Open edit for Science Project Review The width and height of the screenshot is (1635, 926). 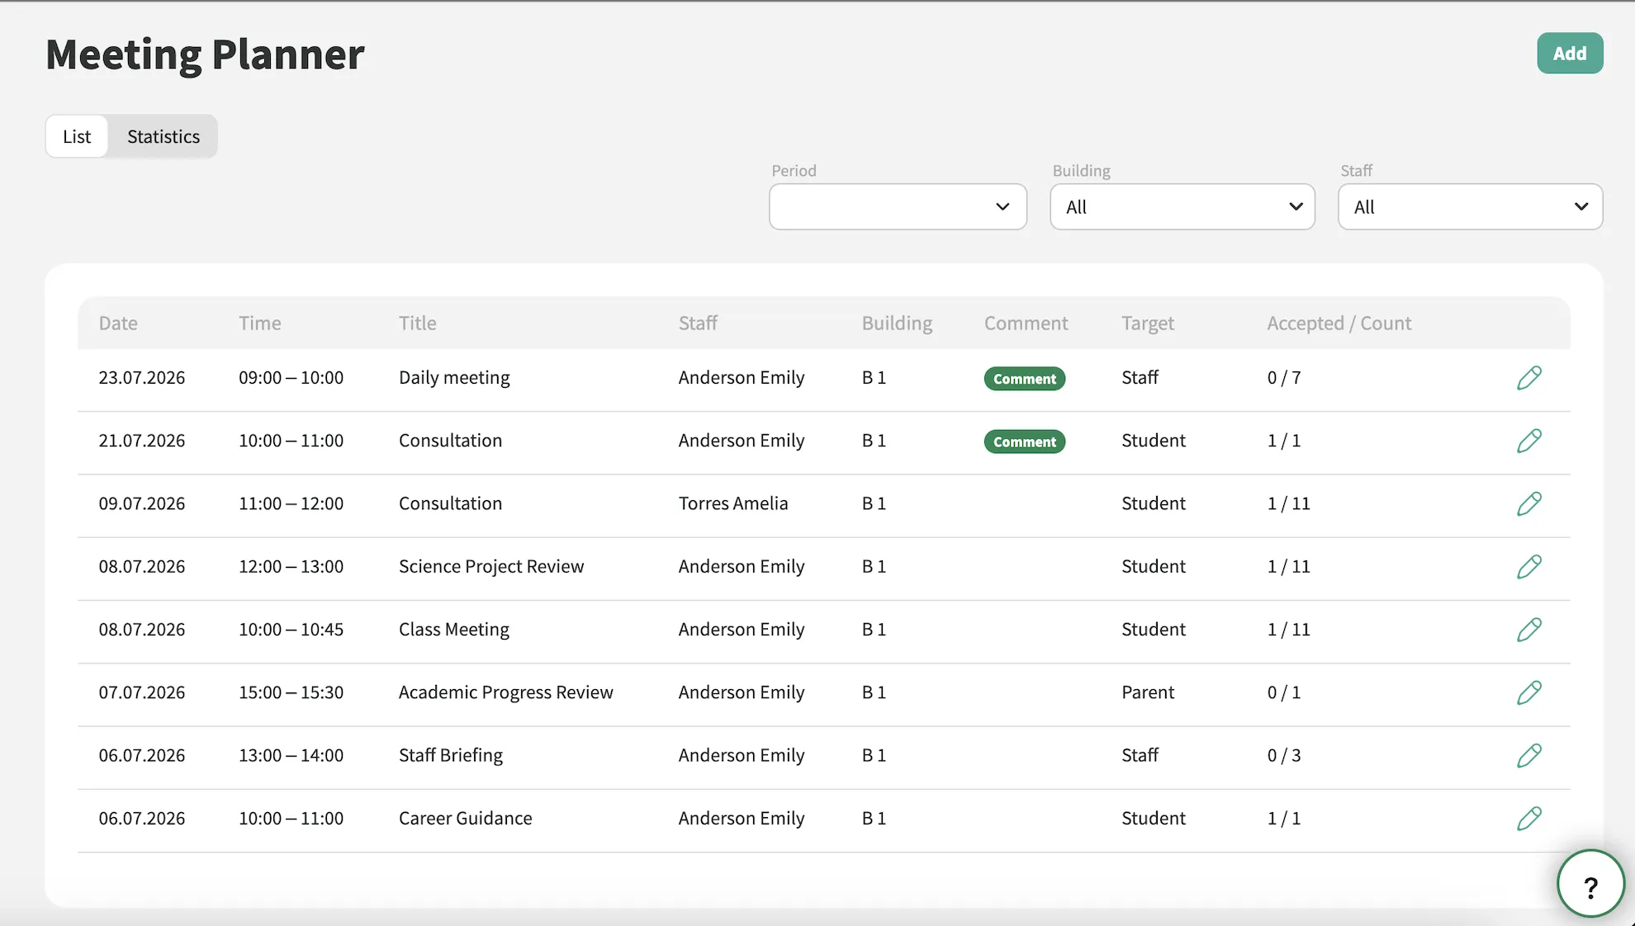1529,567
